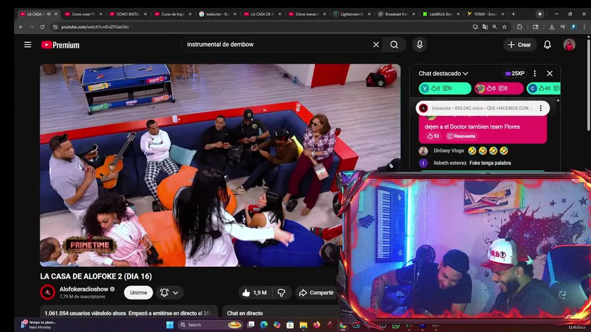Open weather widget on taskbar
This screenshot has width=591, height=332.
[x=39, y=325]
